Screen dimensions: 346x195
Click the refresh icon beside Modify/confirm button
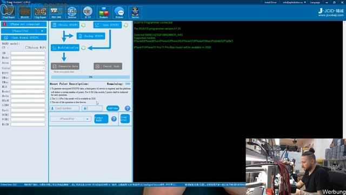point(83,48)
